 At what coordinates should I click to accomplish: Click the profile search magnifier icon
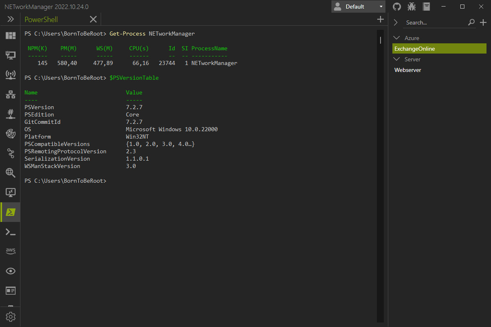[x=471, y=22]
